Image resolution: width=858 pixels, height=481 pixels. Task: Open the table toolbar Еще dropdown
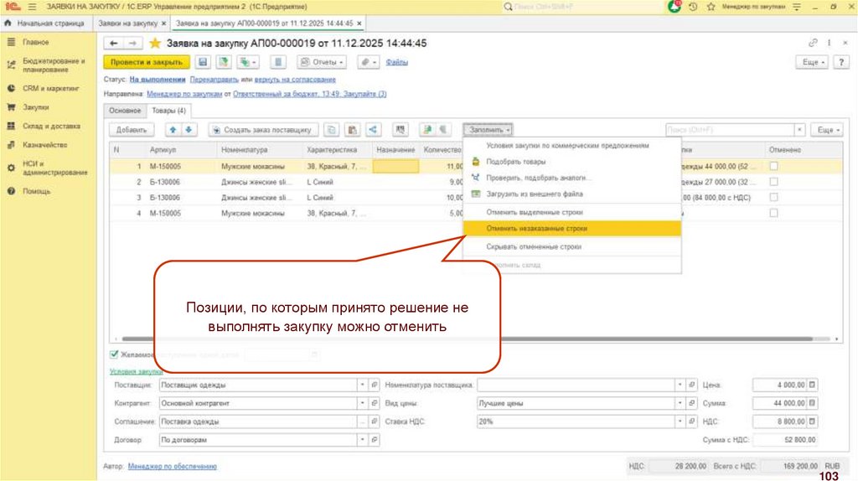(827, 130)
